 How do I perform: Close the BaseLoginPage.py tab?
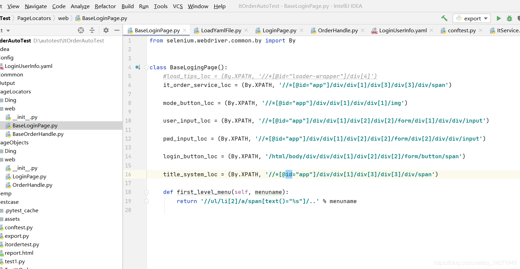pyautogui.click(x=185, y=30)
